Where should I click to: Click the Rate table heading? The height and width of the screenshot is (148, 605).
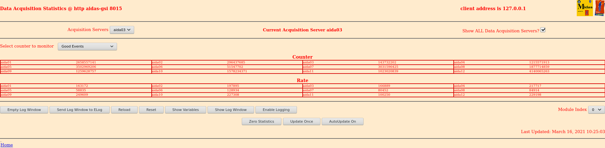tap(302, 80)
